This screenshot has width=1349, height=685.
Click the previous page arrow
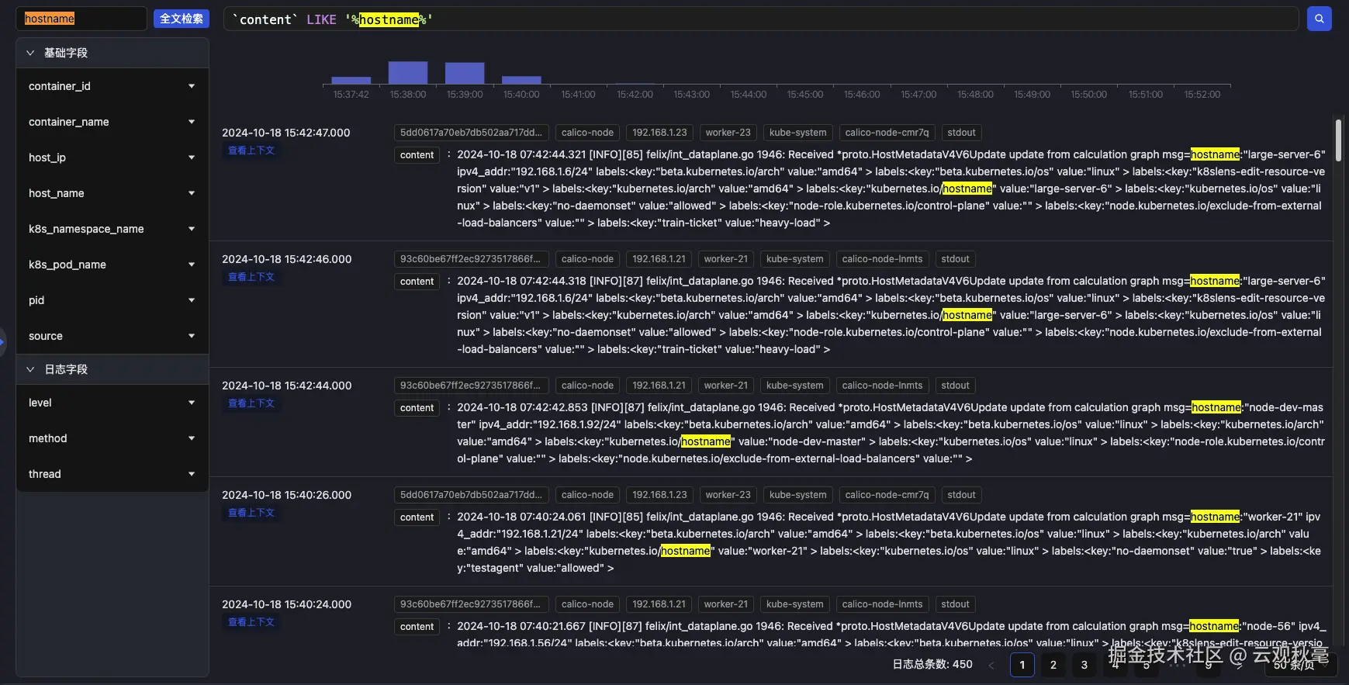[991, 665]
